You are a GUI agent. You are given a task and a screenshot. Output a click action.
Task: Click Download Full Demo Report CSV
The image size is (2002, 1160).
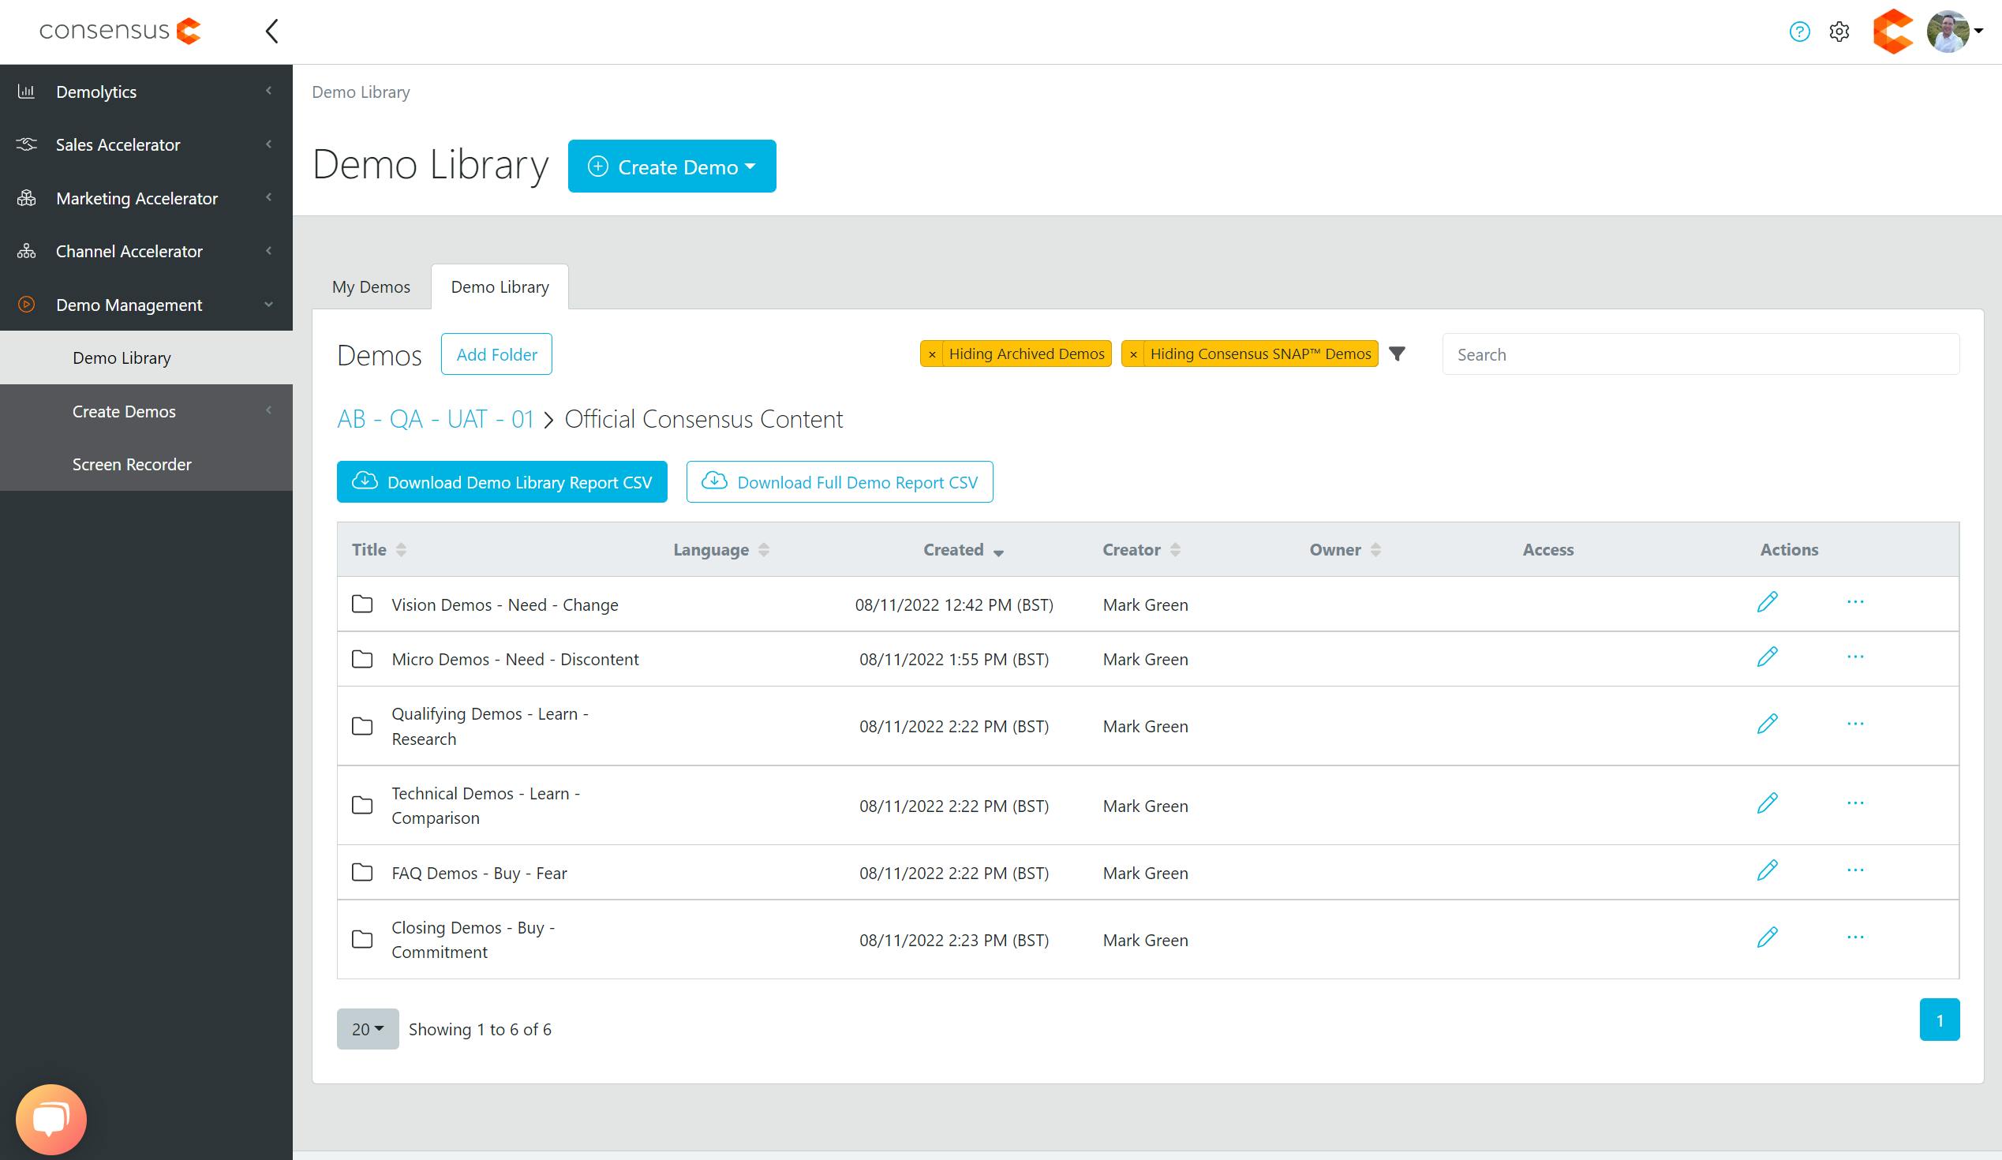[839, 482]
